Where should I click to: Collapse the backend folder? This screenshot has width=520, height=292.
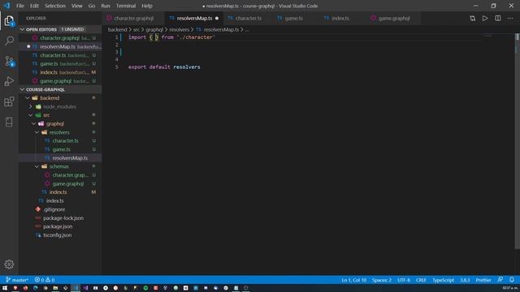pyautogui.click(x=28, y=98)
